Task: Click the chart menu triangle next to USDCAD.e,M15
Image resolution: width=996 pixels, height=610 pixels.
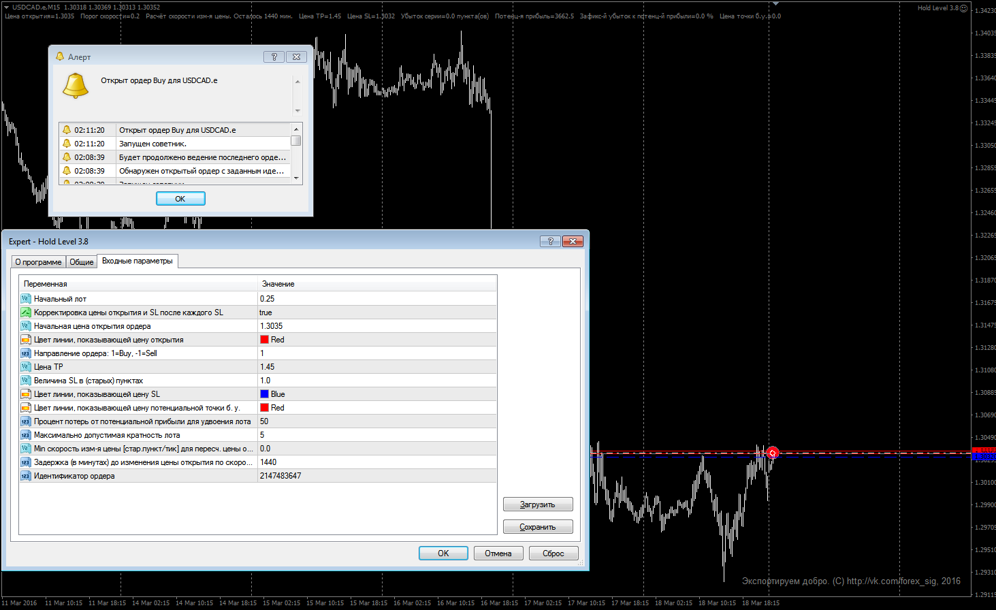Action: [x=7, y=7]
